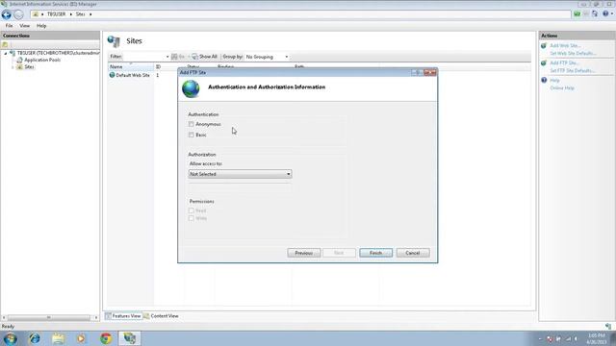The image size is (616, 346).
Task: Click the toolbar icon left of the blue Help icon
Action: [x=595, y=14]
